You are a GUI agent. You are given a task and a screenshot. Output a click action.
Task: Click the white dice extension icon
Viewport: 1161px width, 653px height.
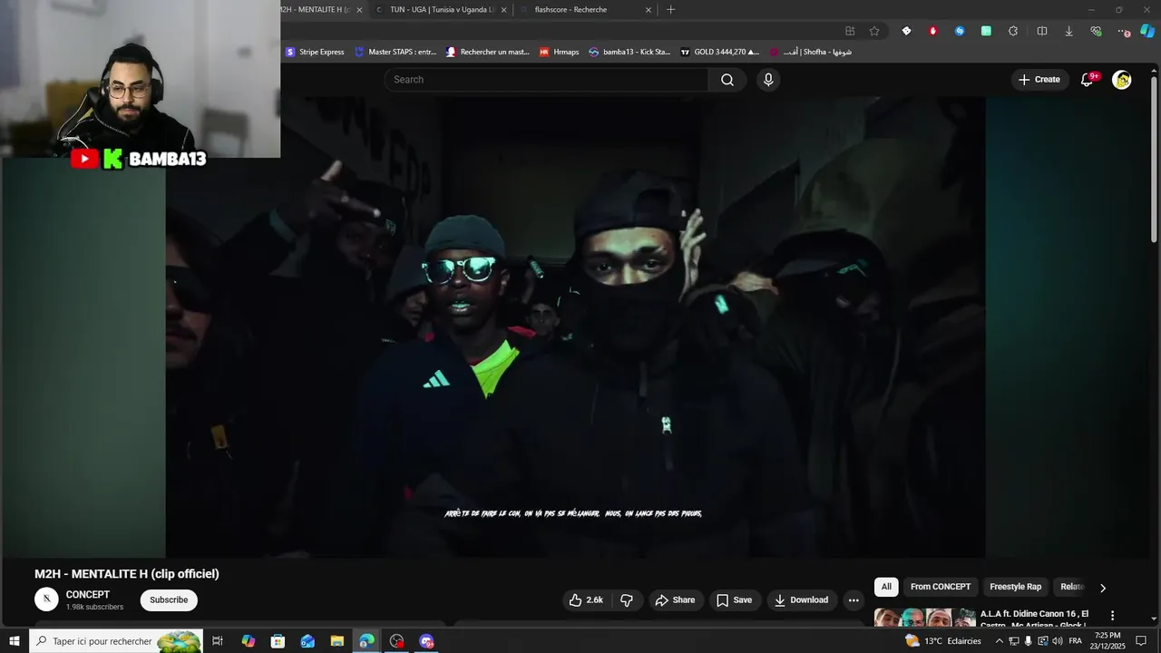(x=906, y=31)
